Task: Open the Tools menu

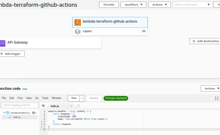Action: [45, 98]
